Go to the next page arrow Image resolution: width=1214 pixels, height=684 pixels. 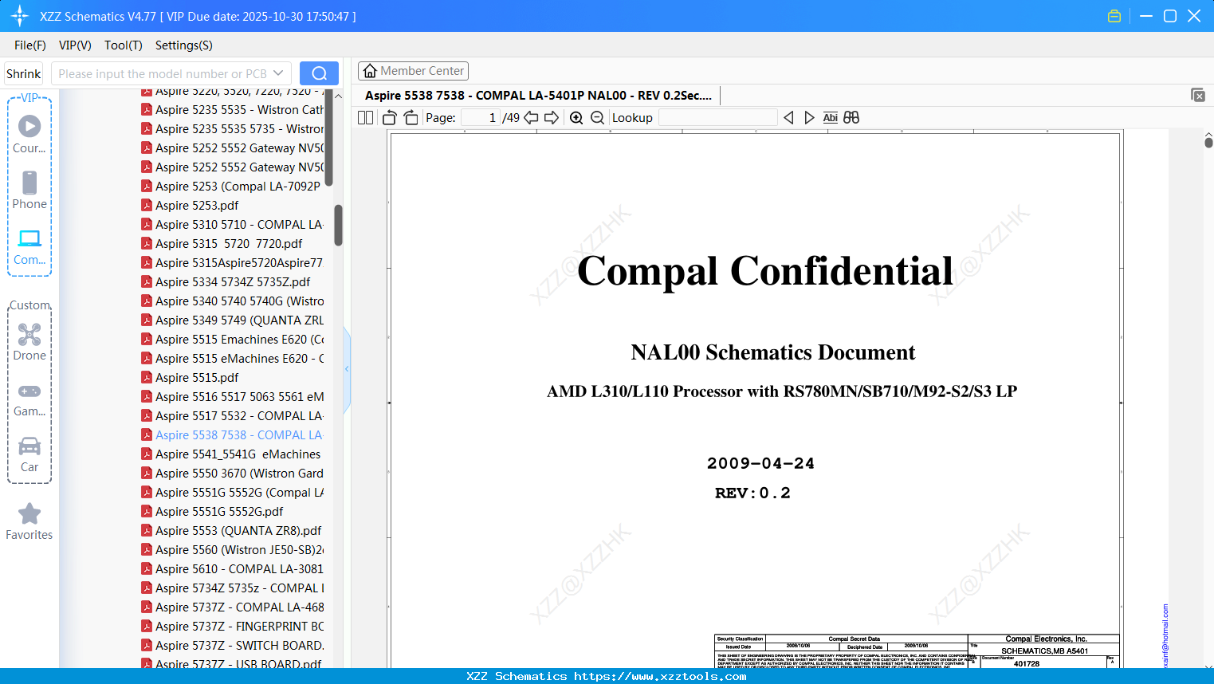coord(552,118)
